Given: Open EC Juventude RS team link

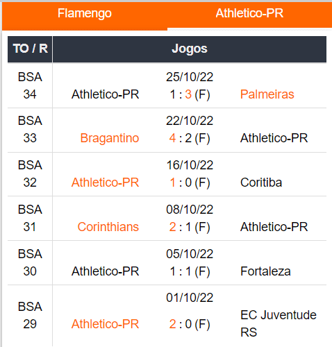Looking at the screenshot, I should point(279,323).
